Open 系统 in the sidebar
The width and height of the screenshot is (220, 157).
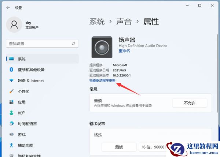click(42, 59)
